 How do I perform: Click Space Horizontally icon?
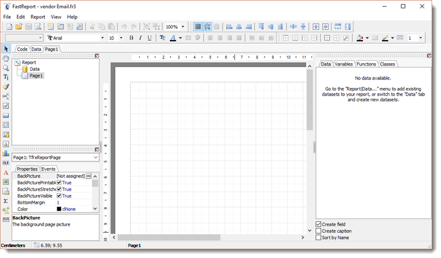(294, 27)
